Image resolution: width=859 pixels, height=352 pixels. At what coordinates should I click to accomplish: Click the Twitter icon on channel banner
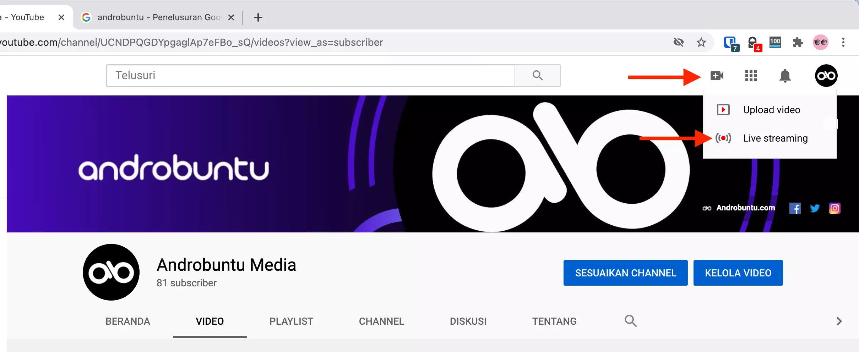[x=815, y=208]
